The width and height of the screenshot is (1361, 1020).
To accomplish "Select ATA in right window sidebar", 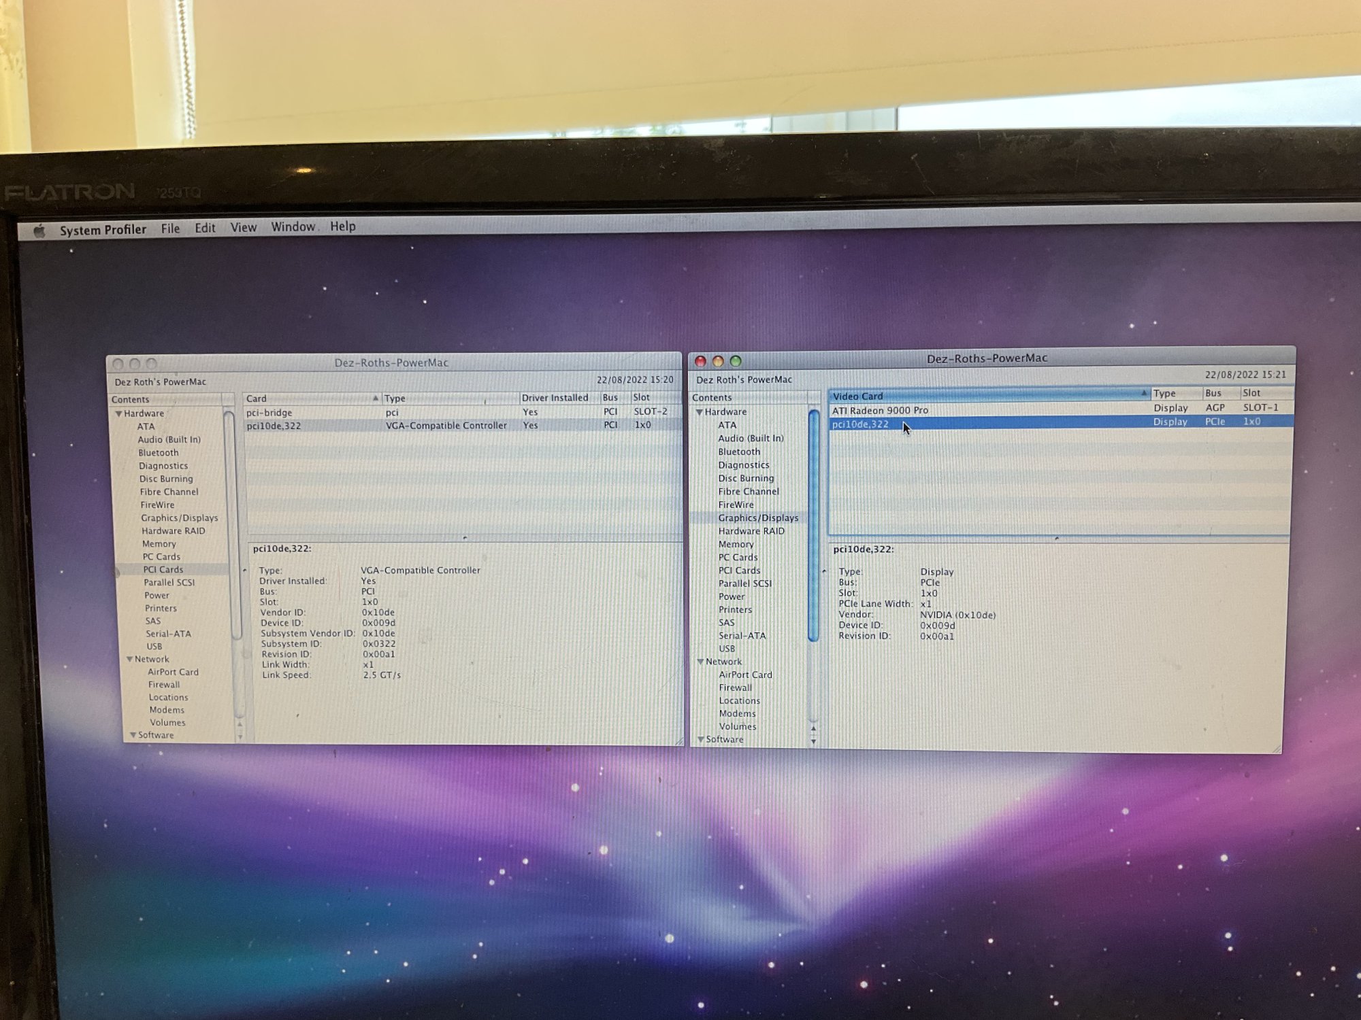I will (727, 425).
